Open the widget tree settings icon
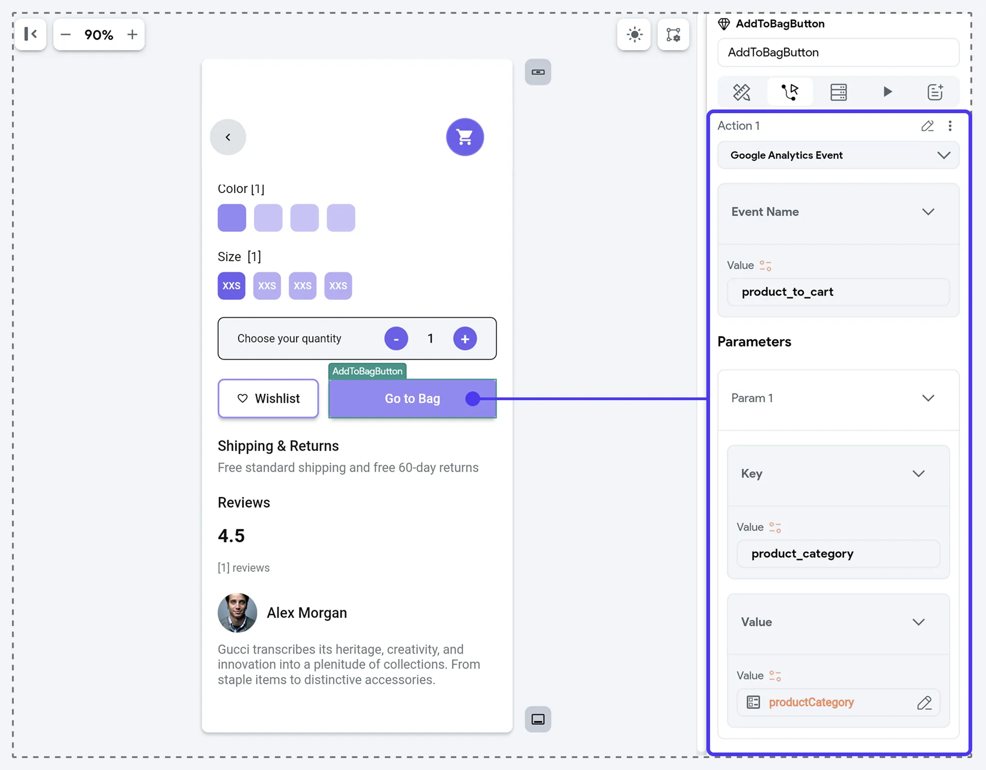Viewport: 986px width, 770px height. [673, 34]
